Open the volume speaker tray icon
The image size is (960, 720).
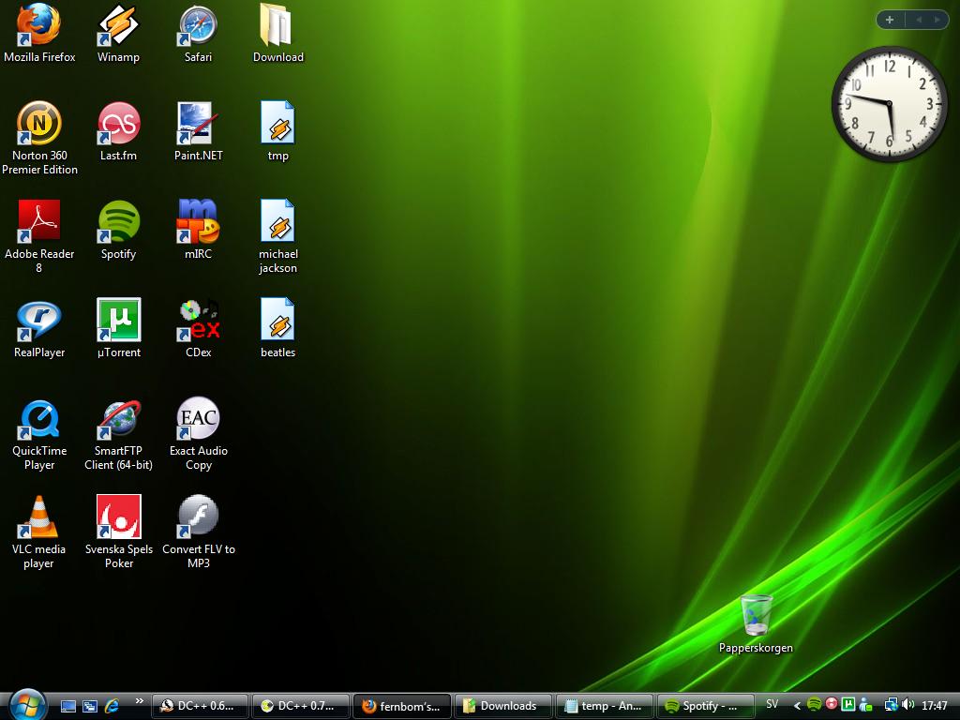pyautogui.click(x=907, y=705)
